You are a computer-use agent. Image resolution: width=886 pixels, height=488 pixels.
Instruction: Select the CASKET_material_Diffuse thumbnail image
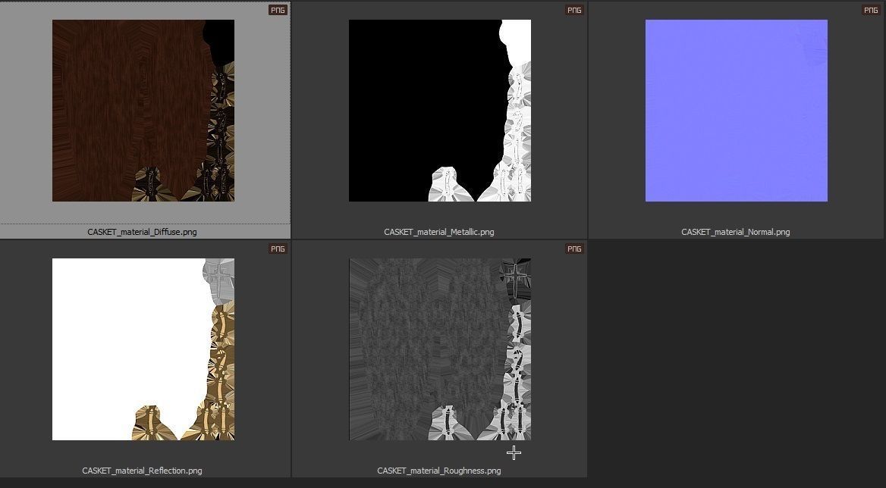(143, 111)
